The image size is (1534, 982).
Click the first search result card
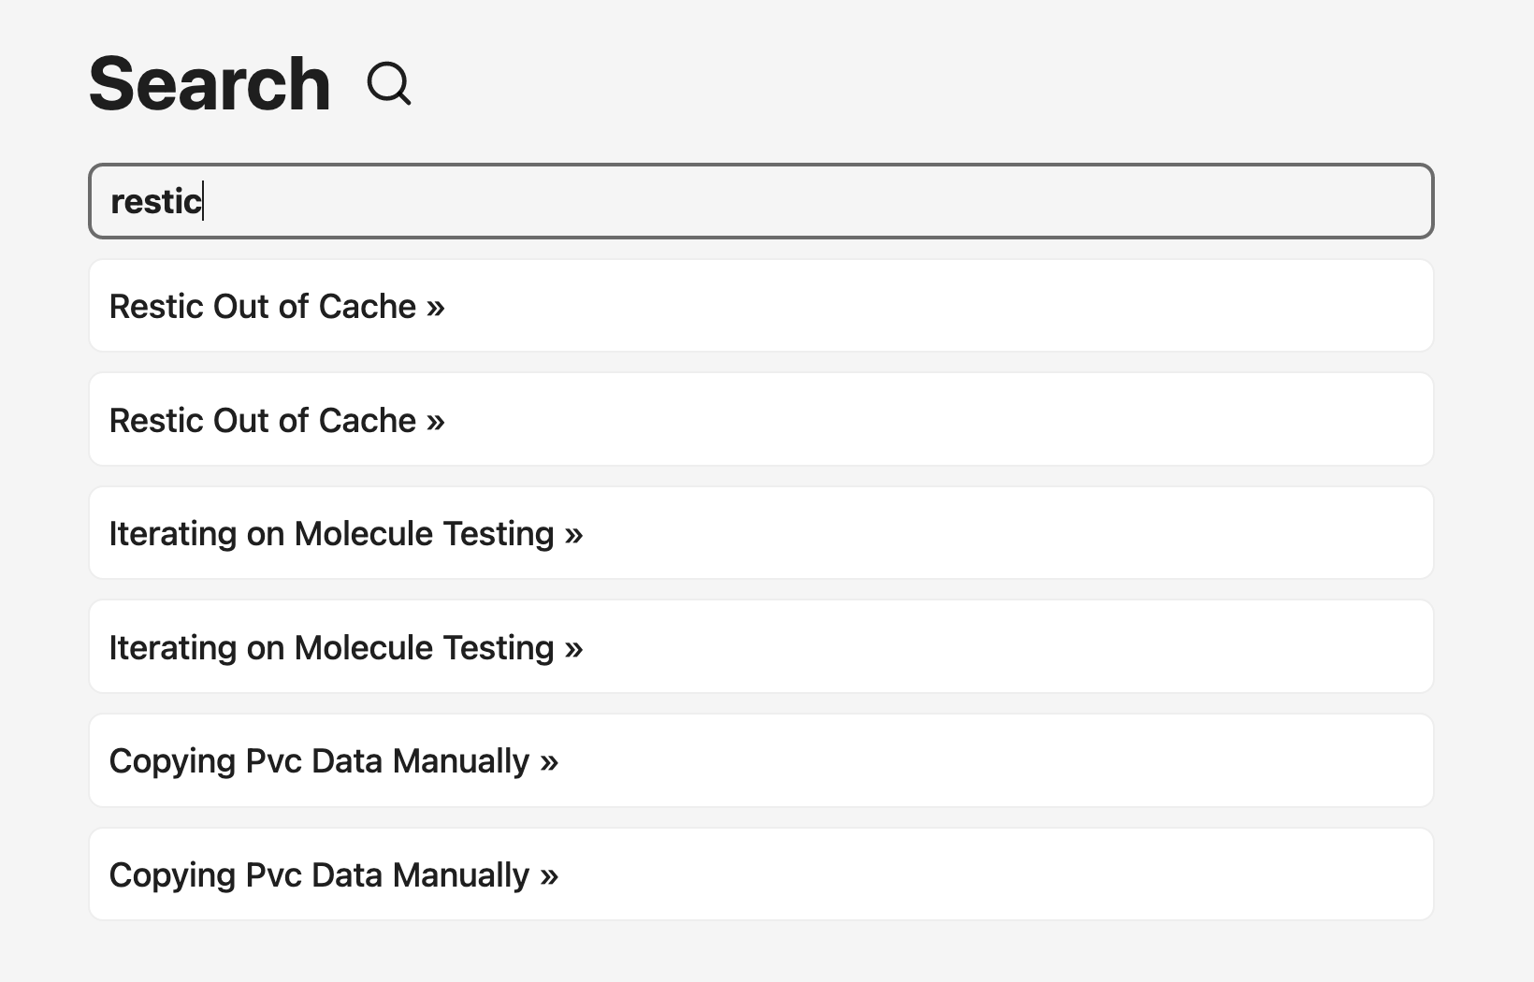point(935,306)
